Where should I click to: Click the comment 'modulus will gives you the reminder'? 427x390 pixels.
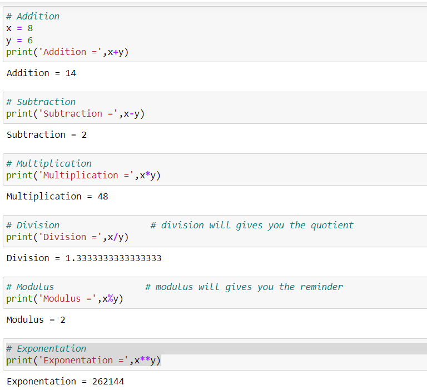[x=244, y=287]
